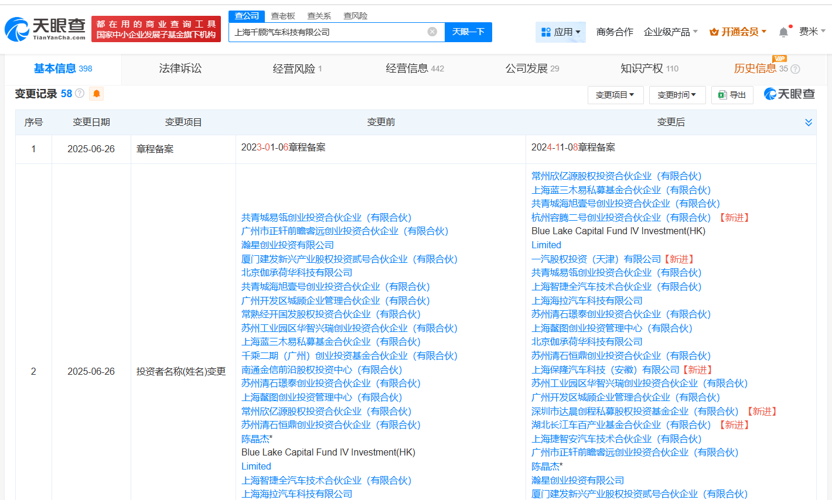The image size is (832, 500).
Task: Click the help icon beside 历史信息
Action: 795,69
